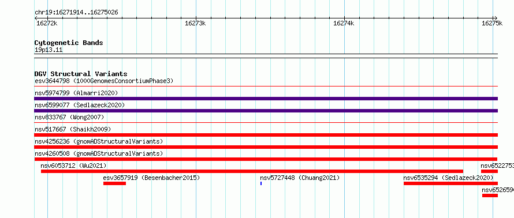Click the esv3644798 (1000GenomesConsortiumPhase3) variant label
514x218 pixels.
click(104, 81)
